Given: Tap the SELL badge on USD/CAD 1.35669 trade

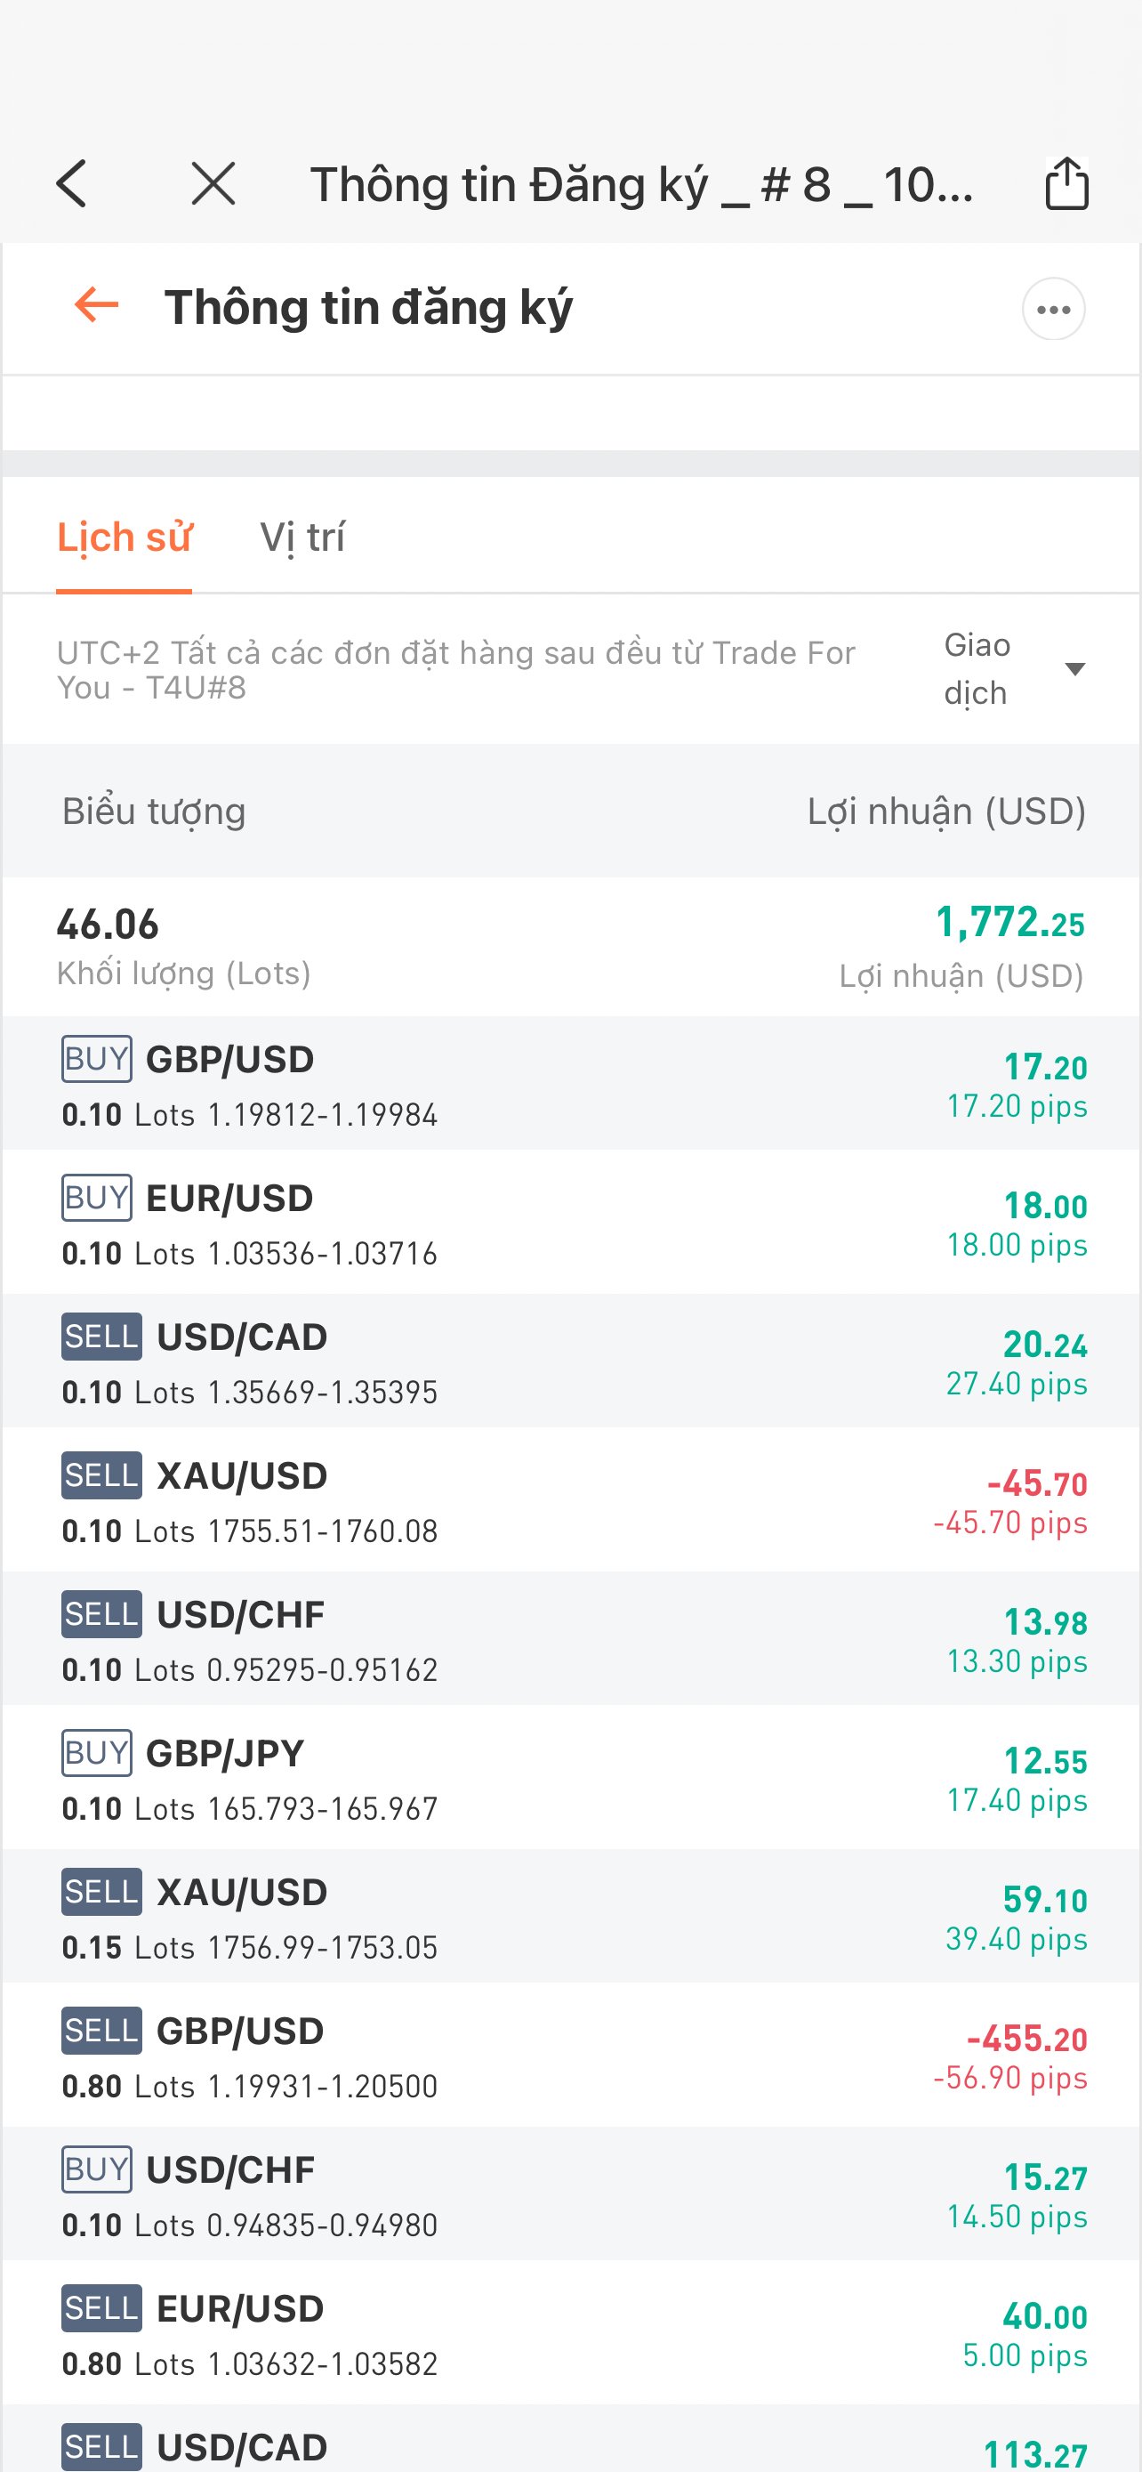Looking at the screenshot, I should tap(101, 1337).
